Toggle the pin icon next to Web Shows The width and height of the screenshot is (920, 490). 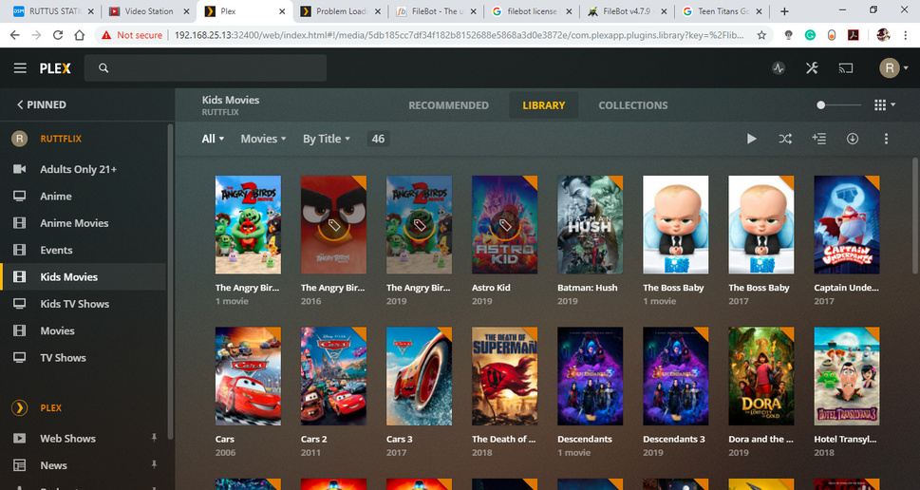[x=154, y=438]
